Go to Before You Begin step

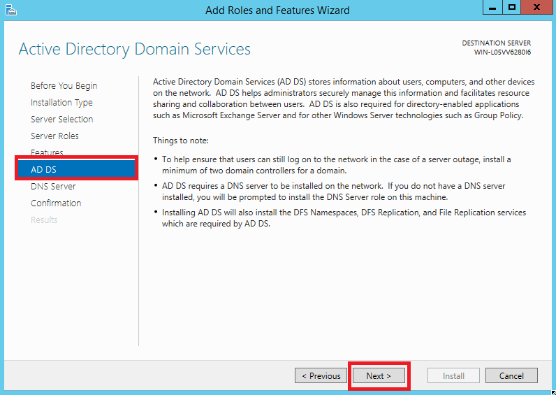64,86
